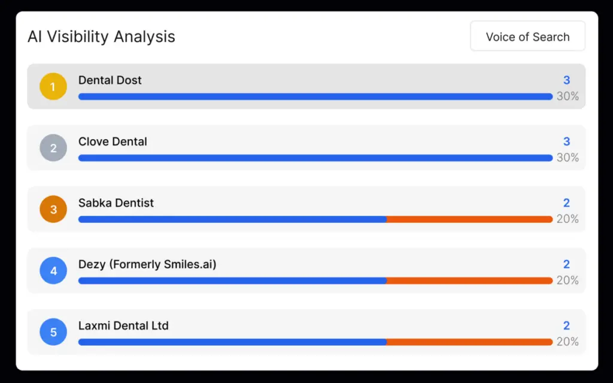The image size is (613, 383).
Task: Select the rank 5 badge beside Laxmi Dental Ltd
Action: pos(53,331)
